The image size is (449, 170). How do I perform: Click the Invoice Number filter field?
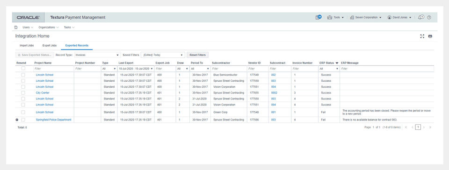coord(304,69)
